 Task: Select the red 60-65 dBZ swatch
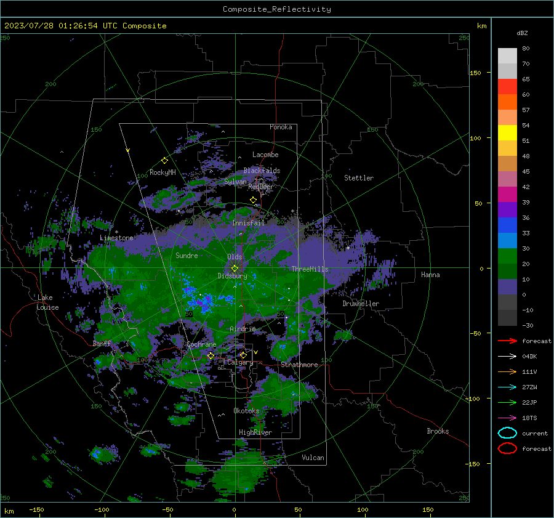[x=507, y=87]
